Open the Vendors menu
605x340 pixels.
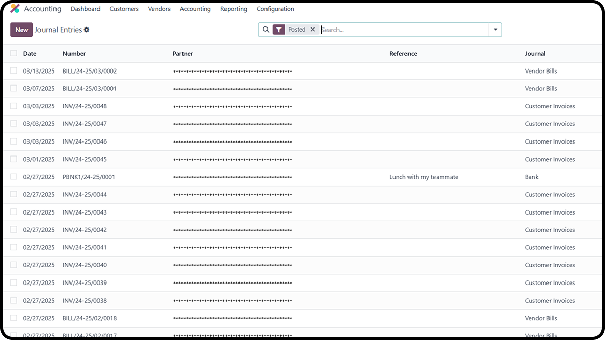tap(159, 9)
